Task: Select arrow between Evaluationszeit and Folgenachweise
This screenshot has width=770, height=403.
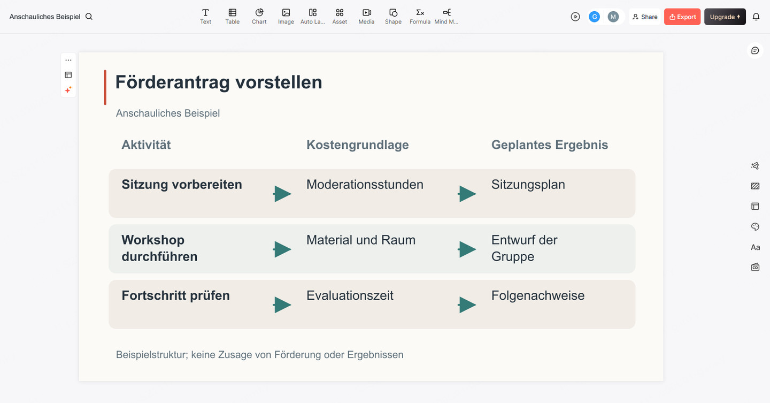Action: tap(467, 305)
